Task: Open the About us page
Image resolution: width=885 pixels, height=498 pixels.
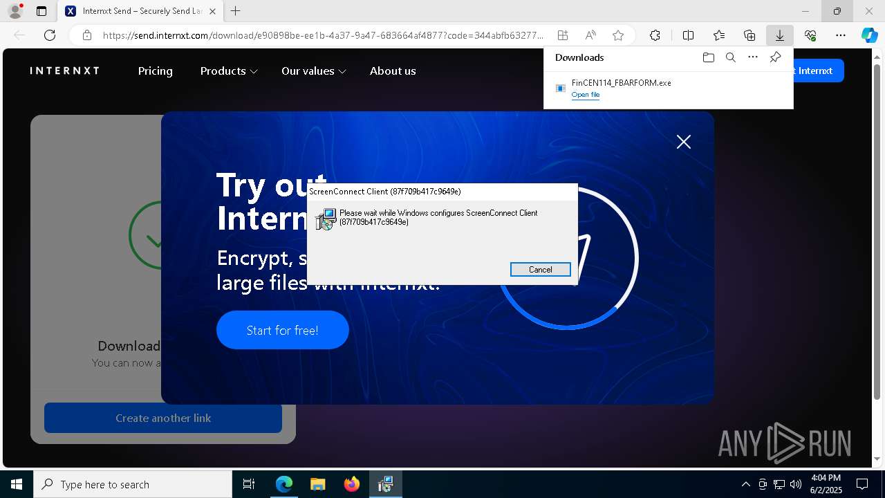Action: point(393,71)
